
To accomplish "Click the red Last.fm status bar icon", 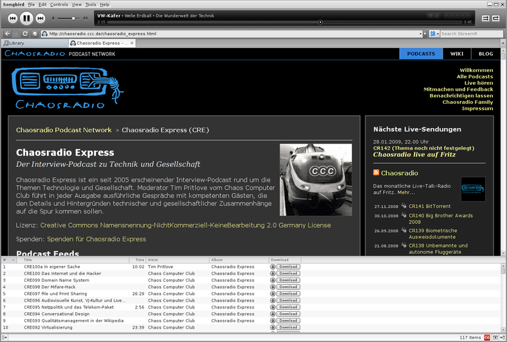I will (487, 337).
